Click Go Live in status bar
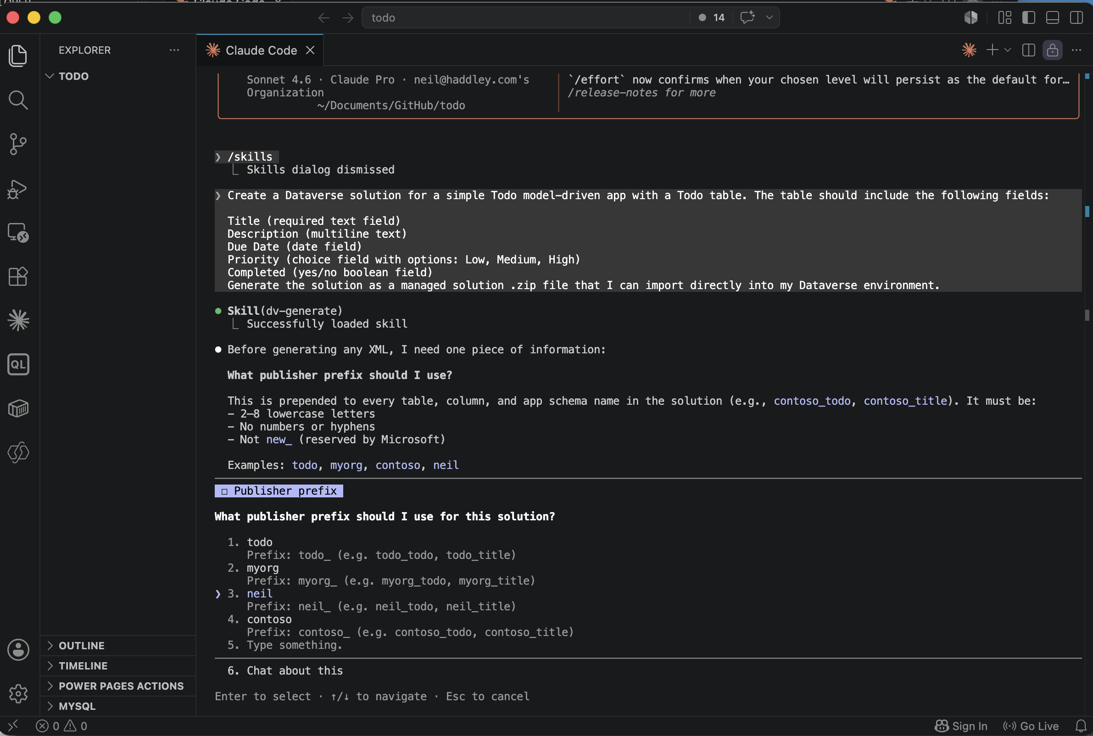1093x736 pixels. click(x=1031, y=726)
